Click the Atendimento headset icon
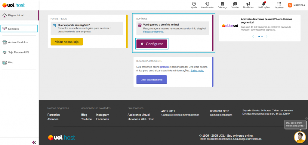The image size is (308, 145). pyautogui.click(x=207, y=4)
